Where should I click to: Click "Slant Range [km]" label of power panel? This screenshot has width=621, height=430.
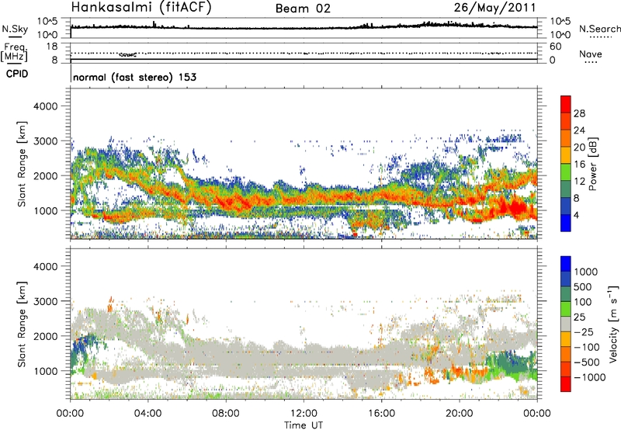[x=22, y=164]
